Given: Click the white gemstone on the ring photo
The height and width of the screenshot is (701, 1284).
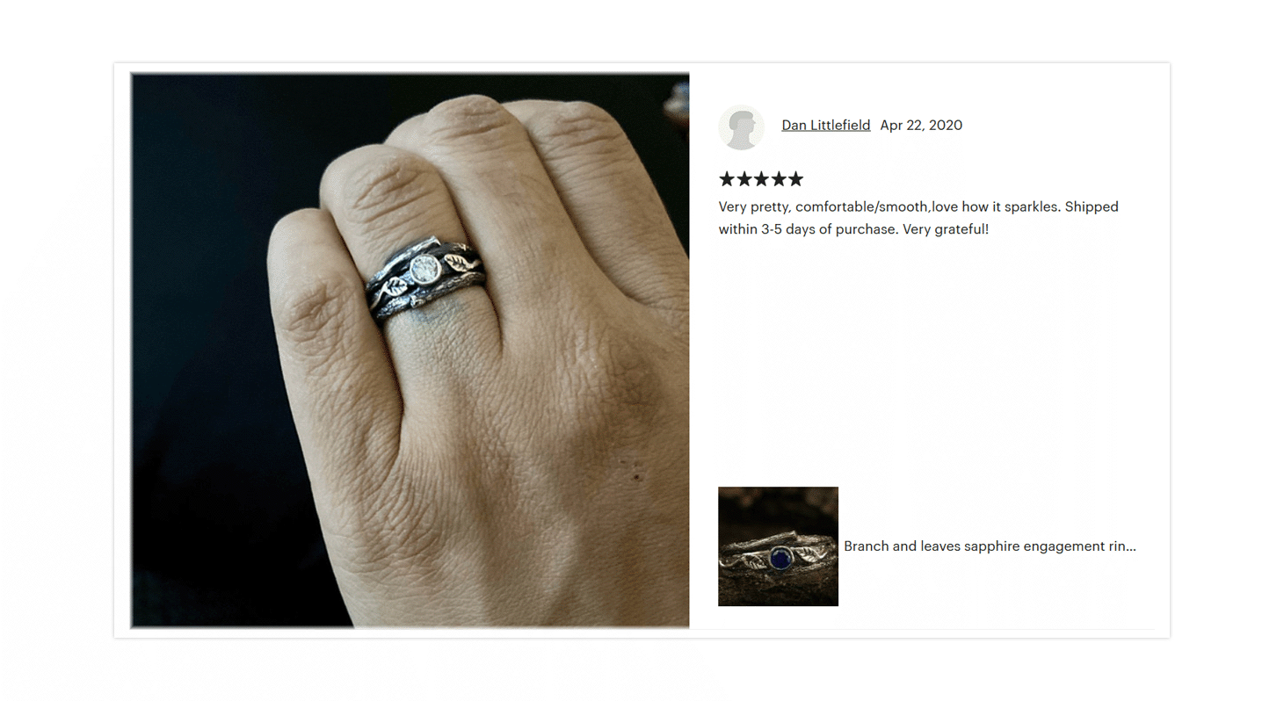Looking at the screenshot, I should click(x=424, y=268).
